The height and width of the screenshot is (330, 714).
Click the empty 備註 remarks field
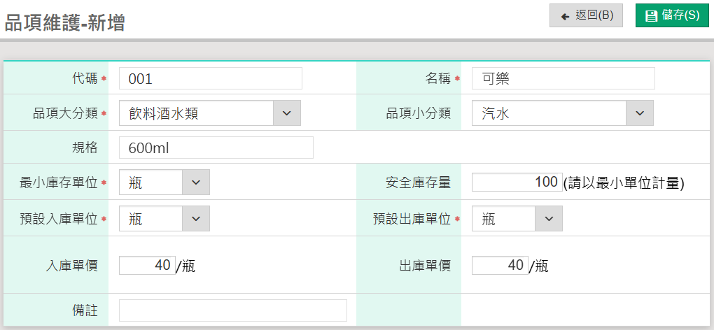coord(232,310)
